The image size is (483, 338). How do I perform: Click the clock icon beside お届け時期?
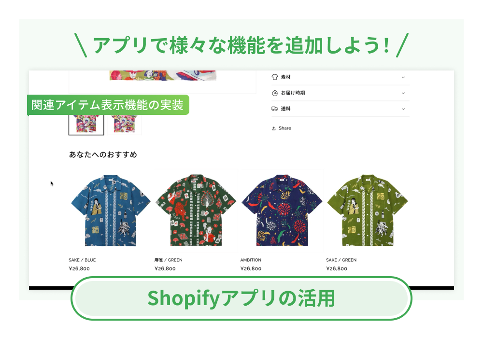tap(275, 93)
